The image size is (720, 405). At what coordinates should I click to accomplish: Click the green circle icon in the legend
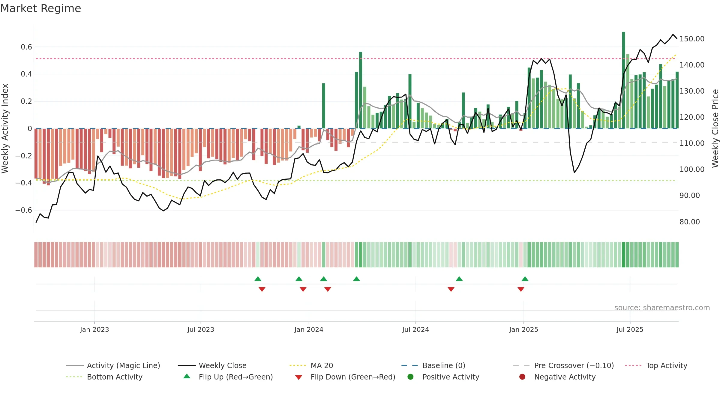410,377
